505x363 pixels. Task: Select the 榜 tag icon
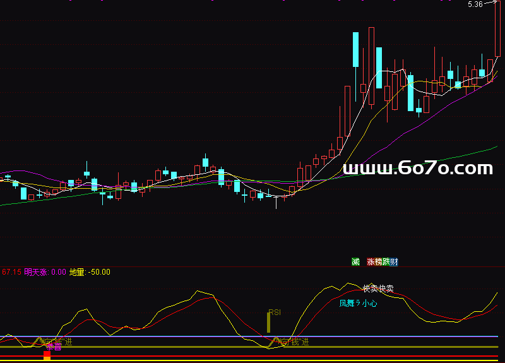pos(379,262)
